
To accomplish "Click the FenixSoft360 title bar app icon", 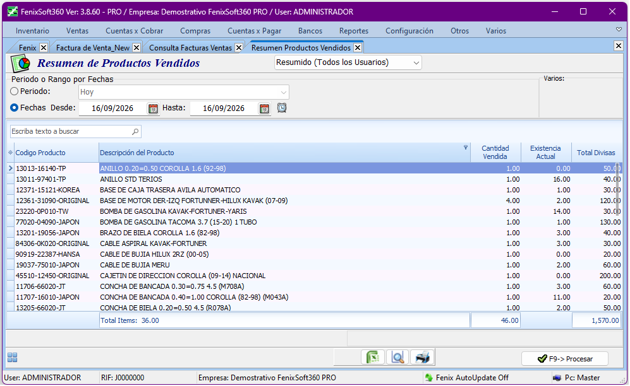I will pos(13,11).
